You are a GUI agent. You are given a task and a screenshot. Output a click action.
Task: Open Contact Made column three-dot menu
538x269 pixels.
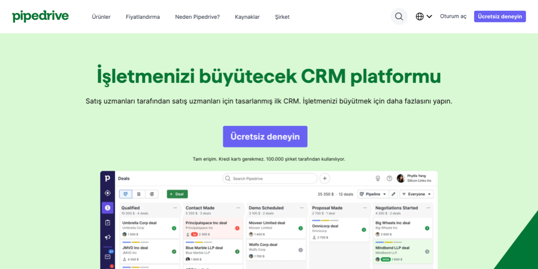pyautogui.click(x=238, y=208)
